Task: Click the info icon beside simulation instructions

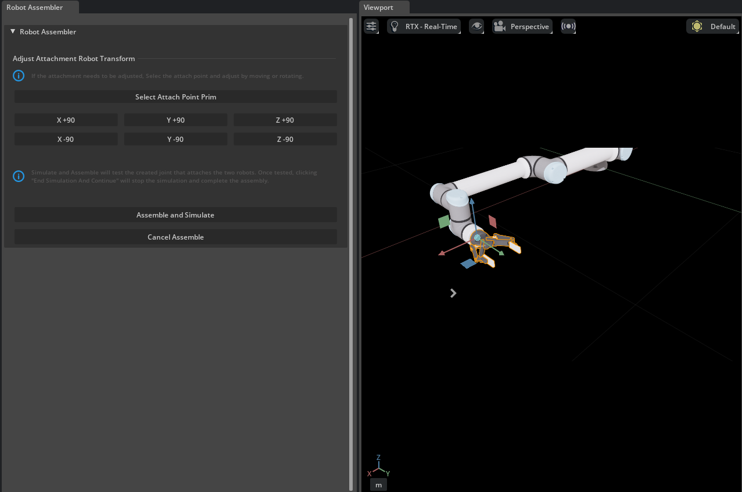Action: coord(18,176)
